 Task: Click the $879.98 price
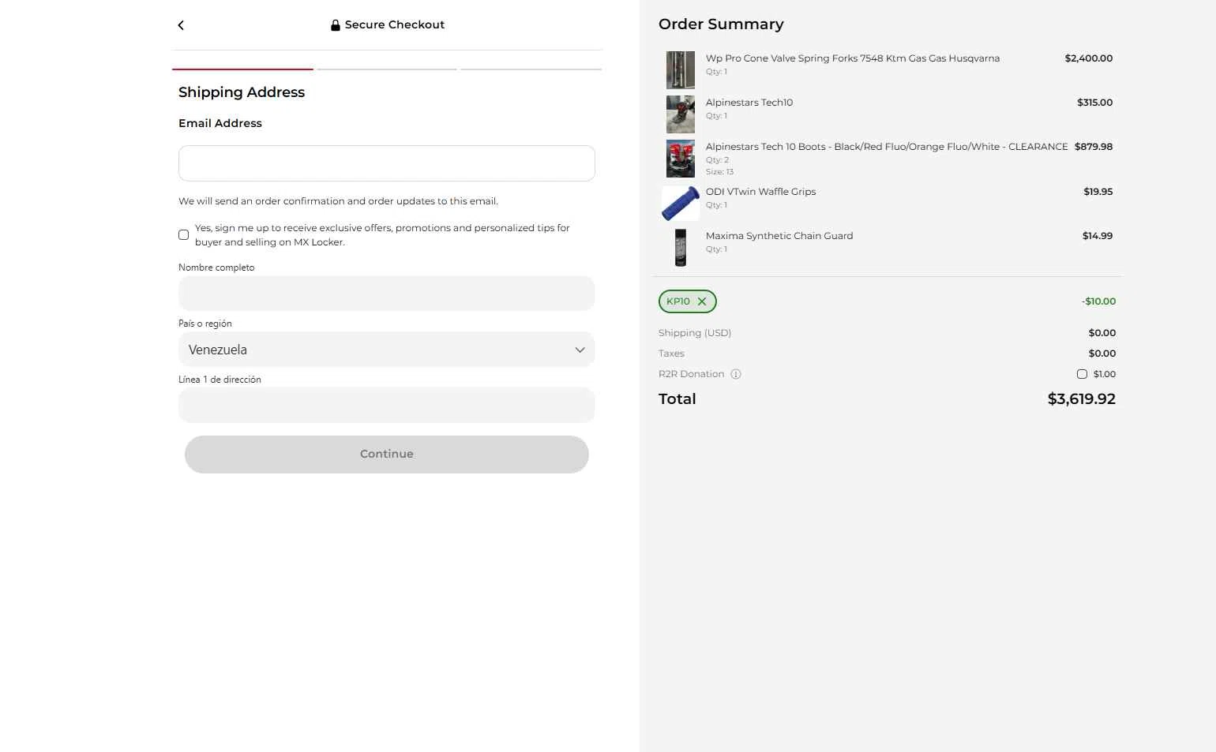(1094, 147)
